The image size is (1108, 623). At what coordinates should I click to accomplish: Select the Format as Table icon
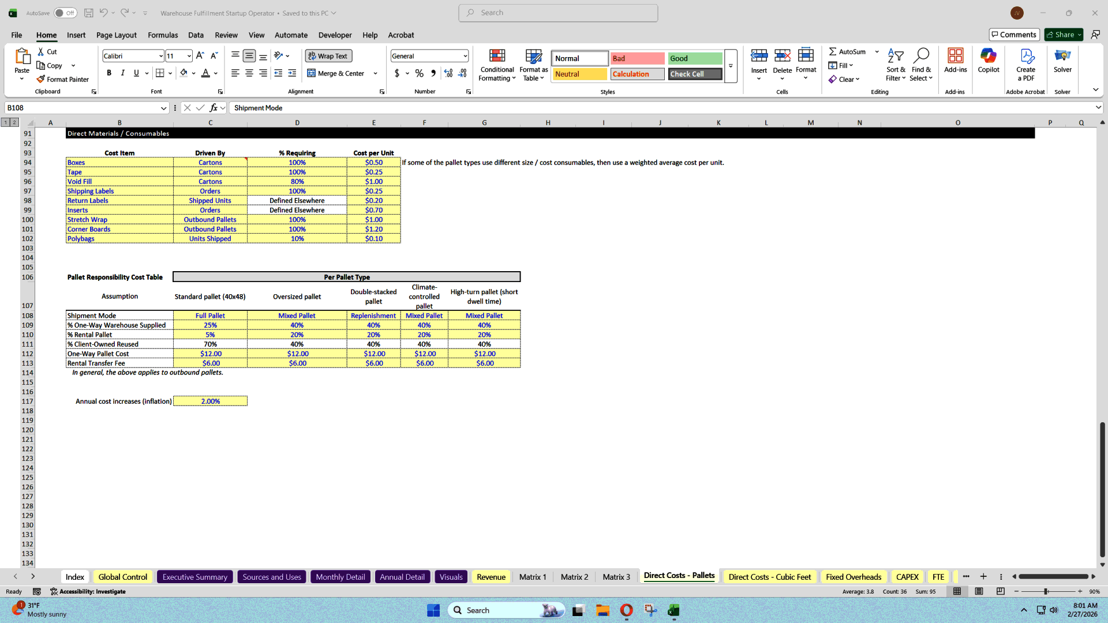tap(533, 65)
